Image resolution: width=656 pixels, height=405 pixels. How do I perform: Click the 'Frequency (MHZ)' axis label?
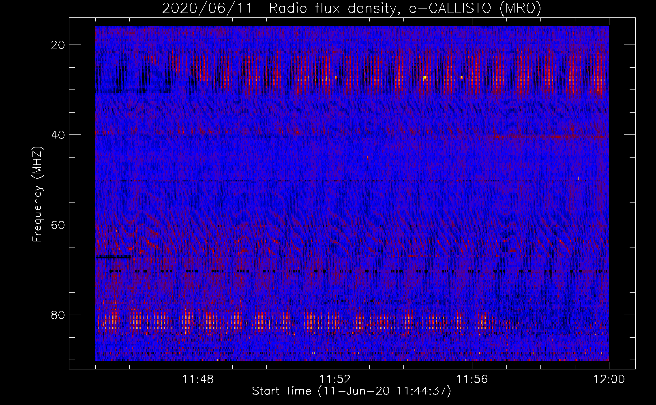pos(37,194)
